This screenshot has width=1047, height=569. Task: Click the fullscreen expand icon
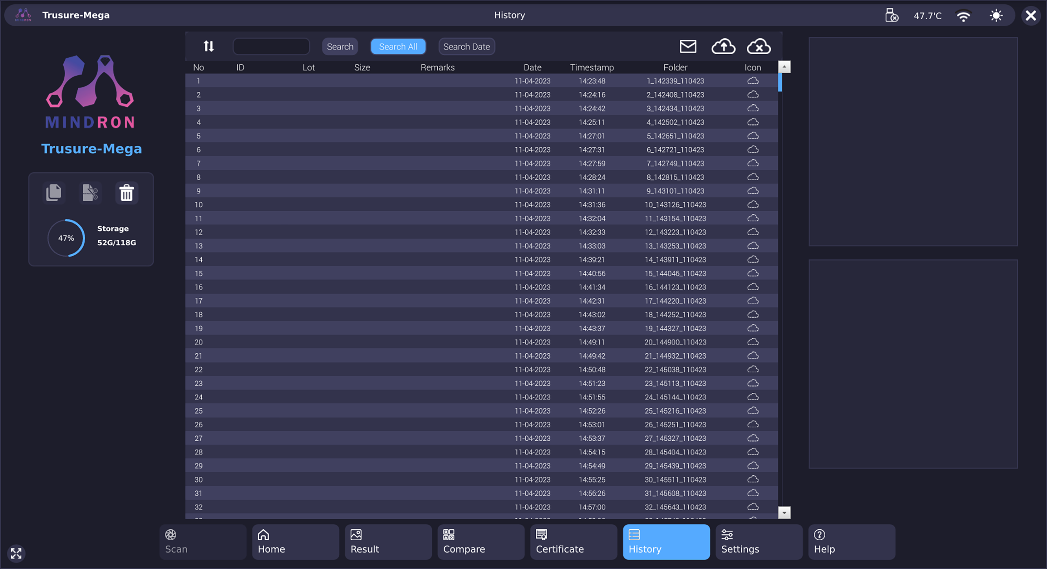(16, 553)
